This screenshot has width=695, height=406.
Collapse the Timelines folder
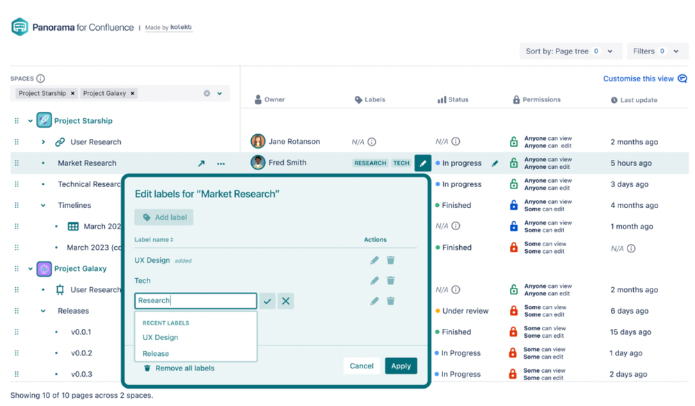[x=43, y=206]
